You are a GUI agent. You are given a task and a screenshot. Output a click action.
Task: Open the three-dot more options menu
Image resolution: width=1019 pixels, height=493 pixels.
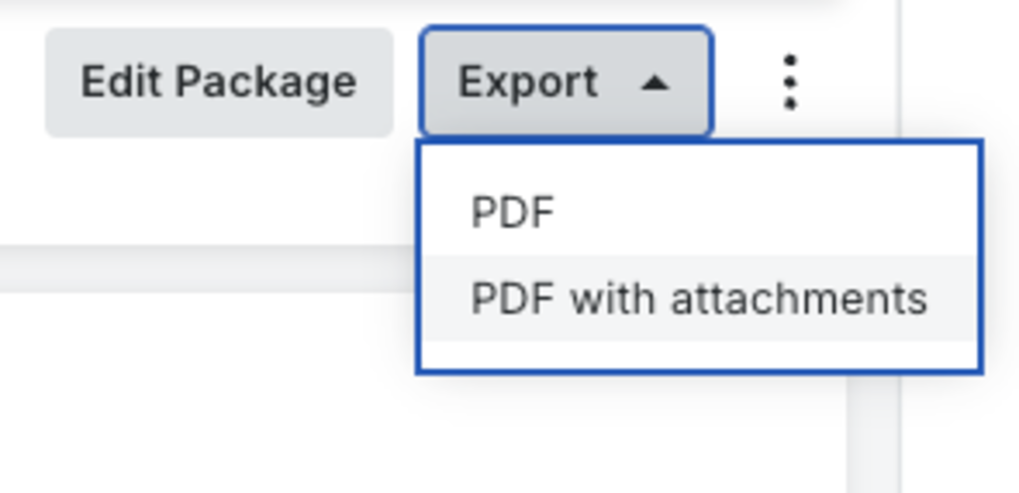(x=790, y=82)
